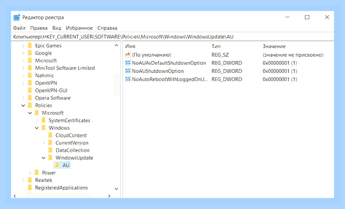Expand MiniTool Software Limited key
This screenshot has width=345, height=209.
point(23,68)
